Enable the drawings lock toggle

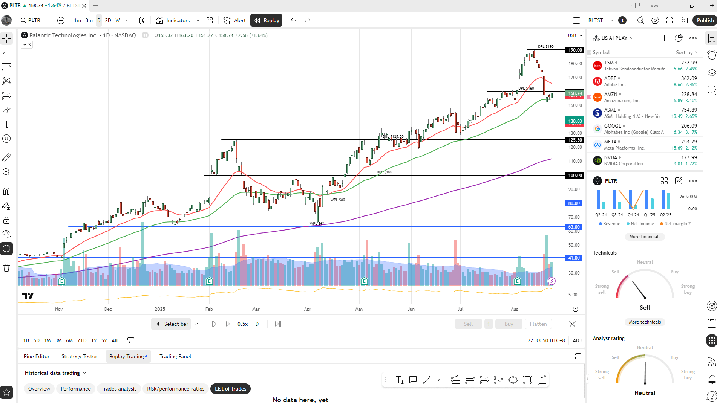pos(7,220)
